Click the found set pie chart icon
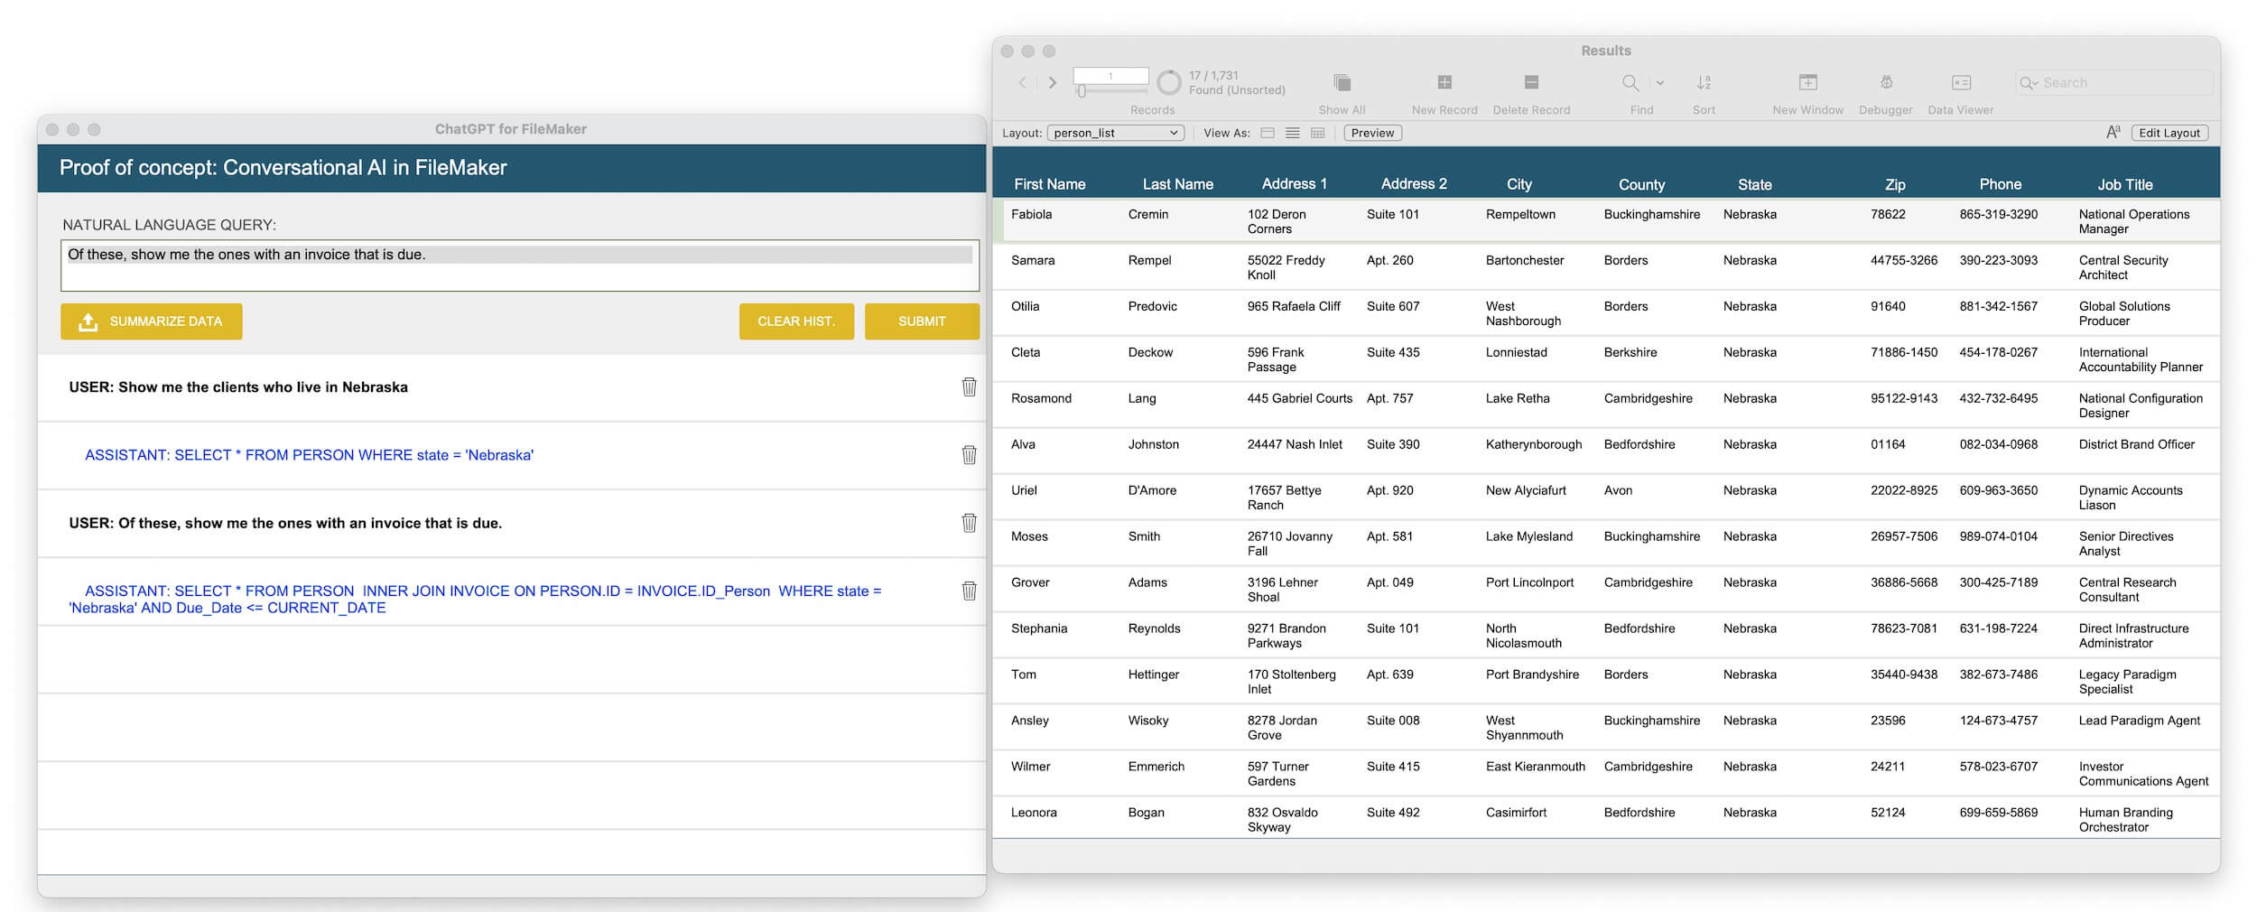 1169,83
